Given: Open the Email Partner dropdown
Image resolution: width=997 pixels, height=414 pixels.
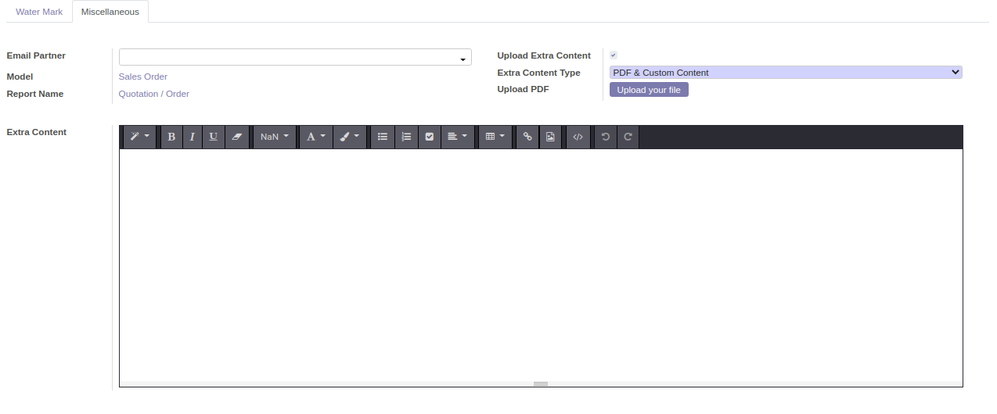Looking at the screenshot, I should pos(295,57).
